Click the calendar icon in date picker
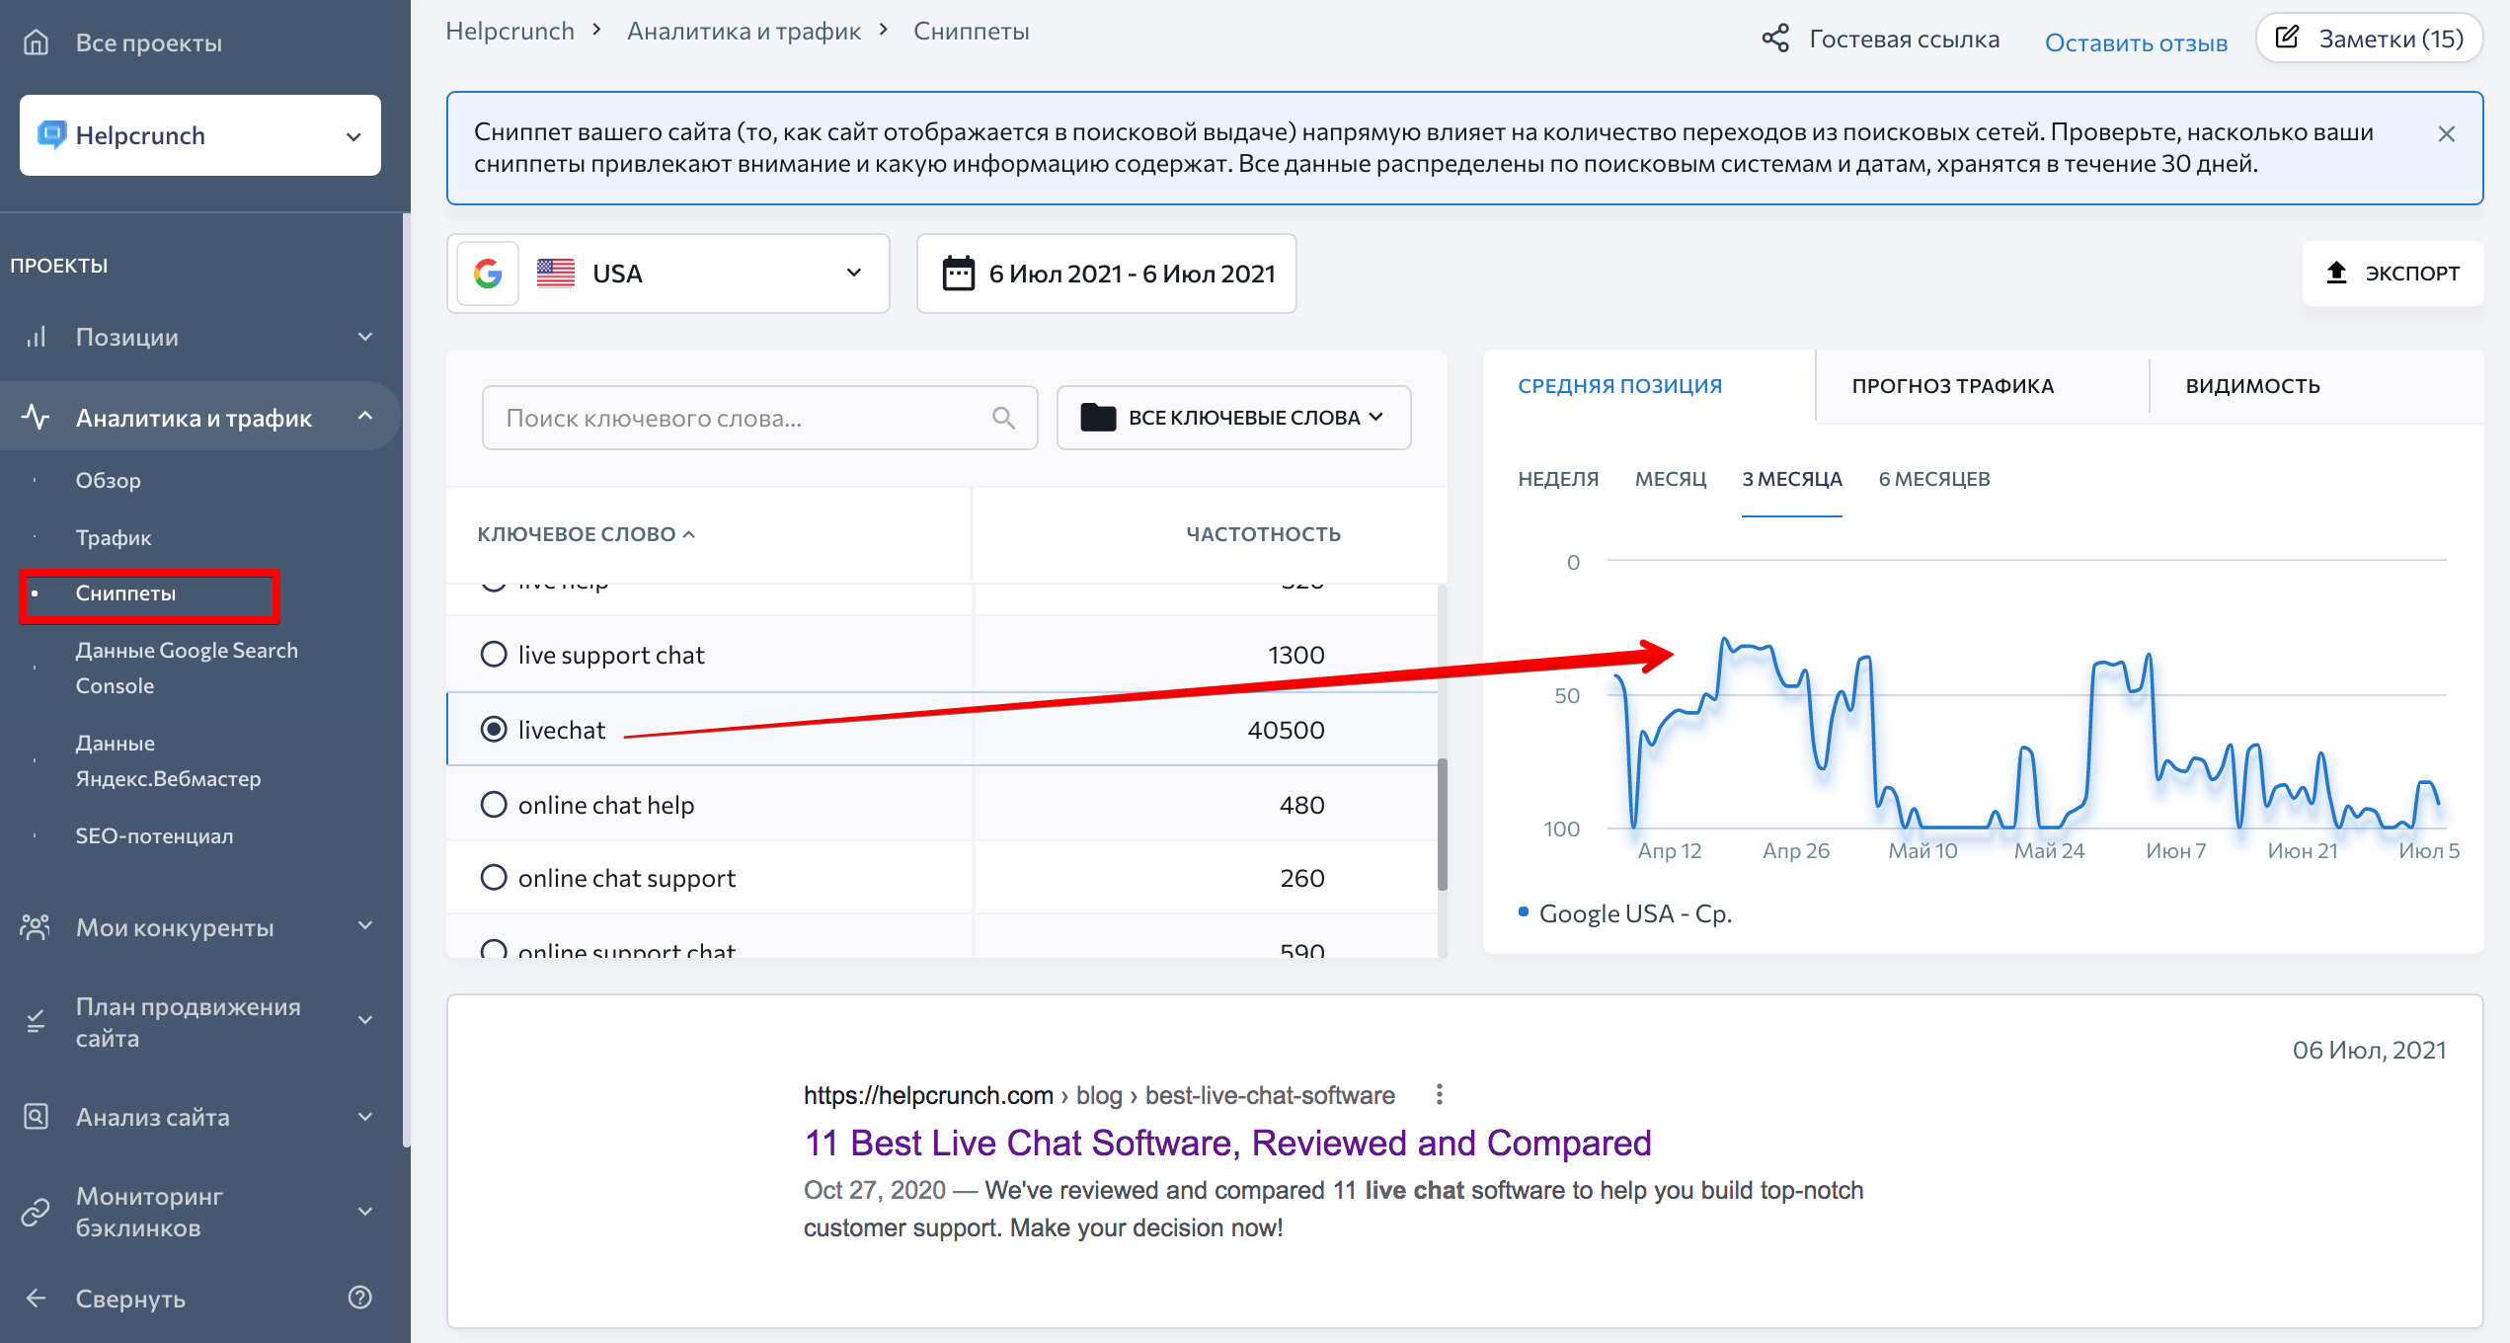The image size is (2510, 1343). [958, 273]
